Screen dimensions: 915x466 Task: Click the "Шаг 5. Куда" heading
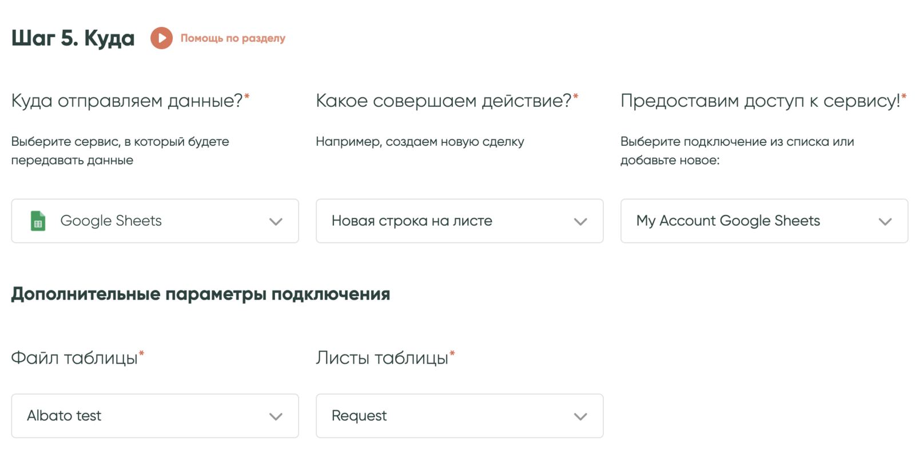[x=73, y=38]
